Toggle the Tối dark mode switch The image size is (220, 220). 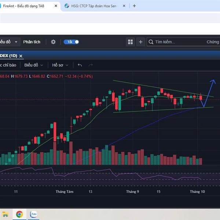coord(71,42)
